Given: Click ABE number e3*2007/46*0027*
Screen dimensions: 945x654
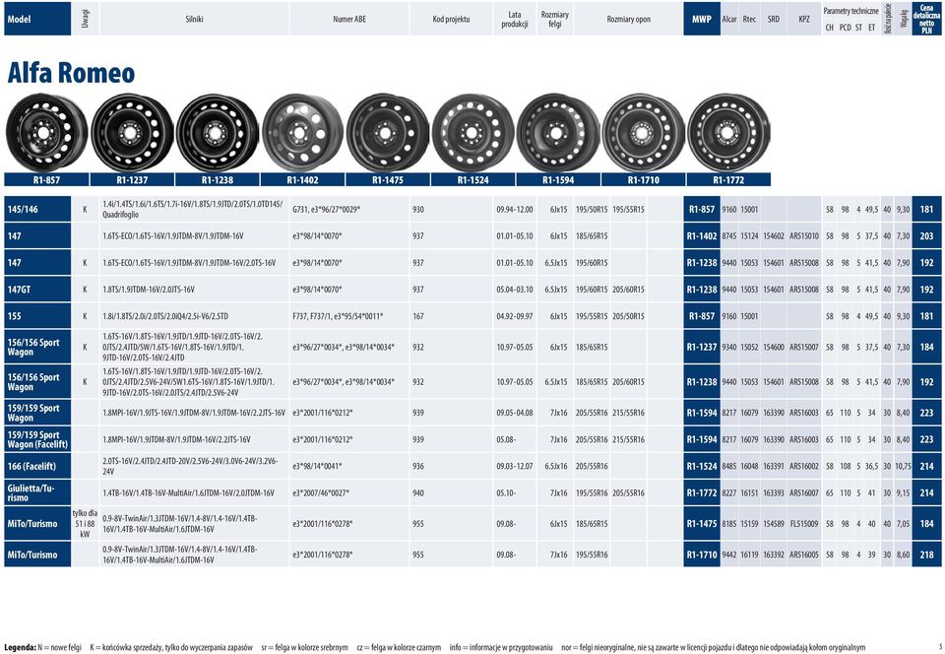Looking at the screenshot, I should [321, 493].
